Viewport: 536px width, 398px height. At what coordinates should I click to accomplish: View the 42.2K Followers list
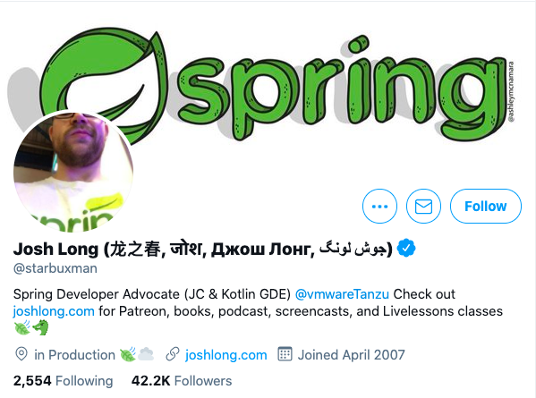[182, 381]
